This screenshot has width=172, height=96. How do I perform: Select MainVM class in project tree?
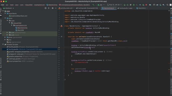click(20, 30)
